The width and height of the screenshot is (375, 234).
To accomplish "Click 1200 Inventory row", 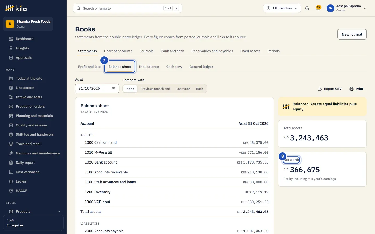I will tap(174, 192).
